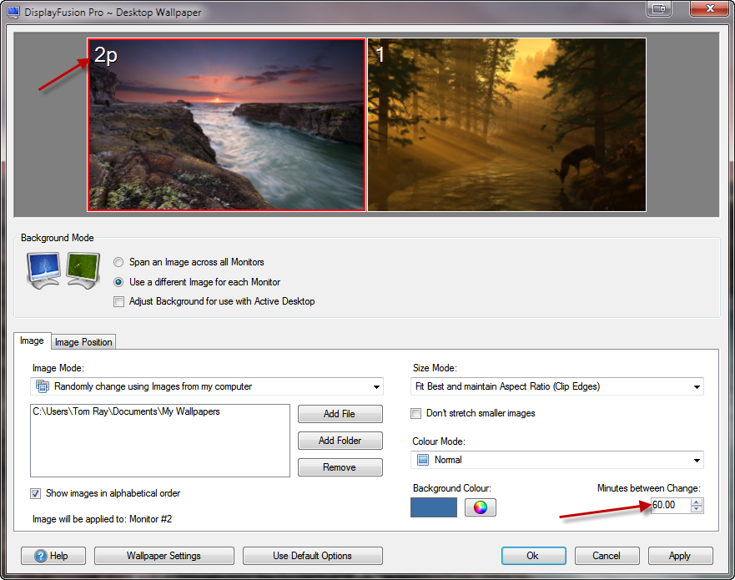Select Use a different Image for each Monitor
Viewport: 735px width, 580px height.
point(118,282)
